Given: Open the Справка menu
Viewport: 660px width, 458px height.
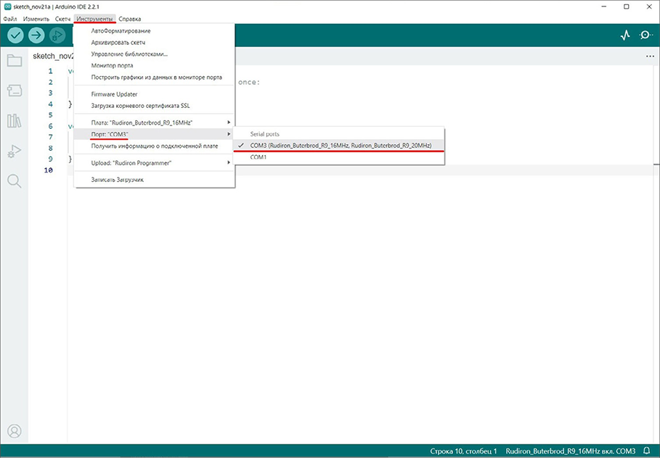Looking at the screenshot, I should coord(130,19).
